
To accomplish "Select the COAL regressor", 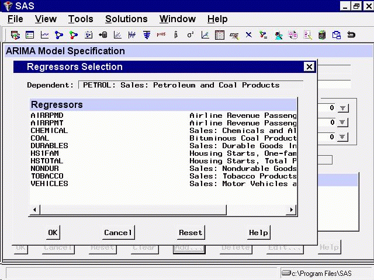I will (164, 138).
